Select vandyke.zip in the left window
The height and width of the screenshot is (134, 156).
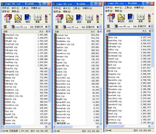tap(11, 38)
